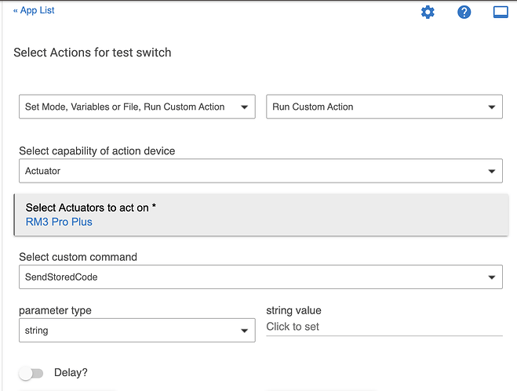Open the capability dropdown showing Actuator
Image resolution: width=517 pixels, height=391 pixels.
pyautogui.click(x=251, y=171)
